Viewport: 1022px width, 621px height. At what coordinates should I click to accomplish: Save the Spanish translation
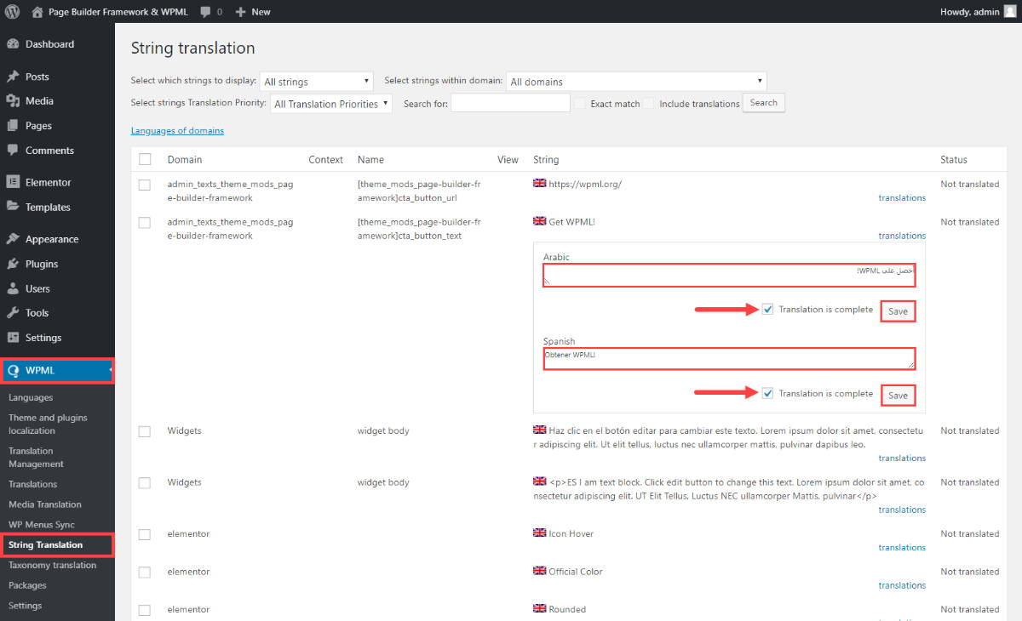pos(898,396)
